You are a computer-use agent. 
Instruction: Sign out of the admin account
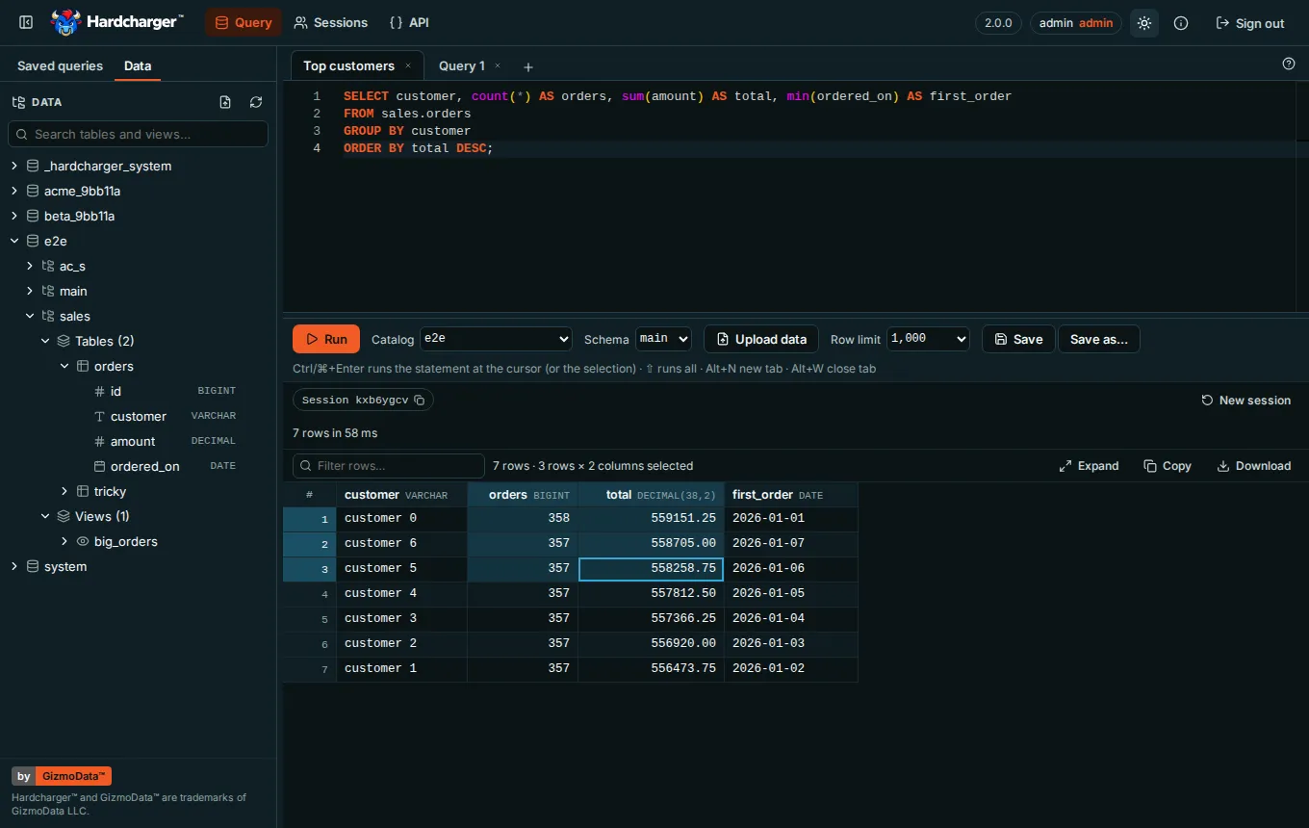[1250, 23]
